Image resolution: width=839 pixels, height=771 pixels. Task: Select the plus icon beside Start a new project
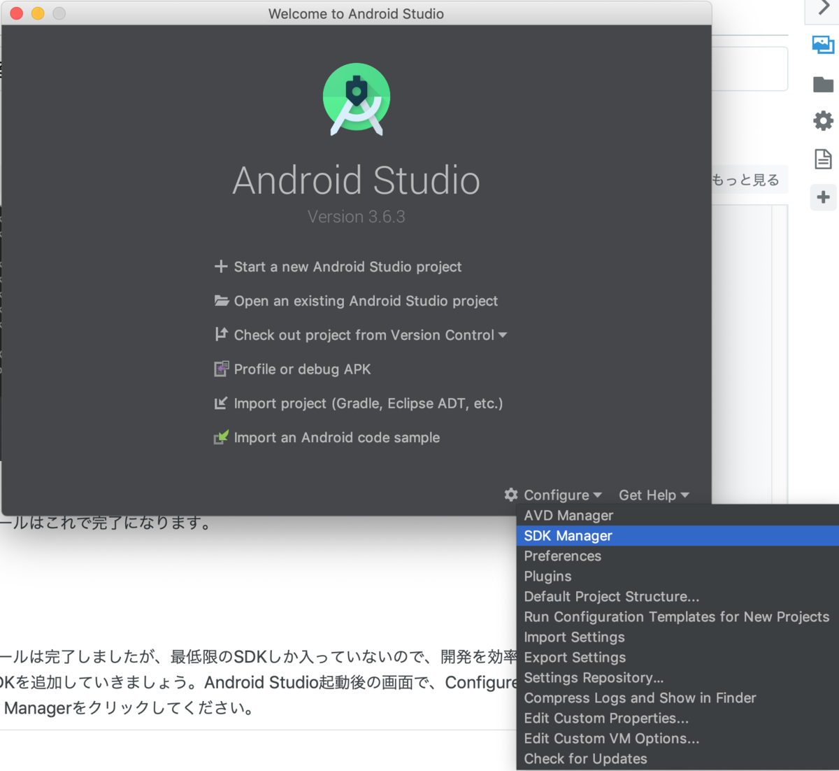coord(220,267)
